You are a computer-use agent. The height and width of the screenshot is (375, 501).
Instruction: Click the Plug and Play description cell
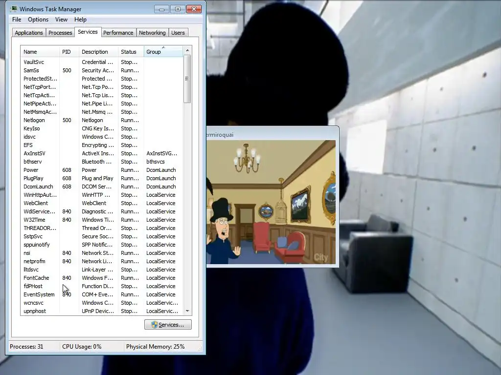point(97,178)
